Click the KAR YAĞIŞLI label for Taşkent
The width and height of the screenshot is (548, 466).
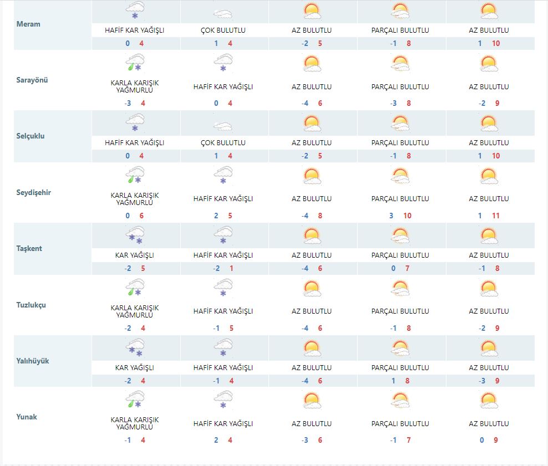click(135, 255)
